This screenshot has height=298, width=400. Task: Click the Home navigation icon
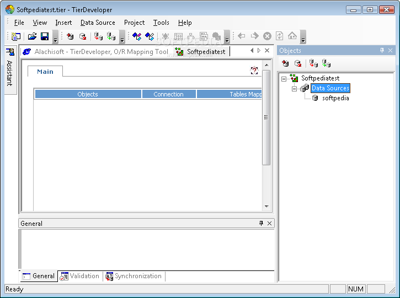click(x=292, y=36)
